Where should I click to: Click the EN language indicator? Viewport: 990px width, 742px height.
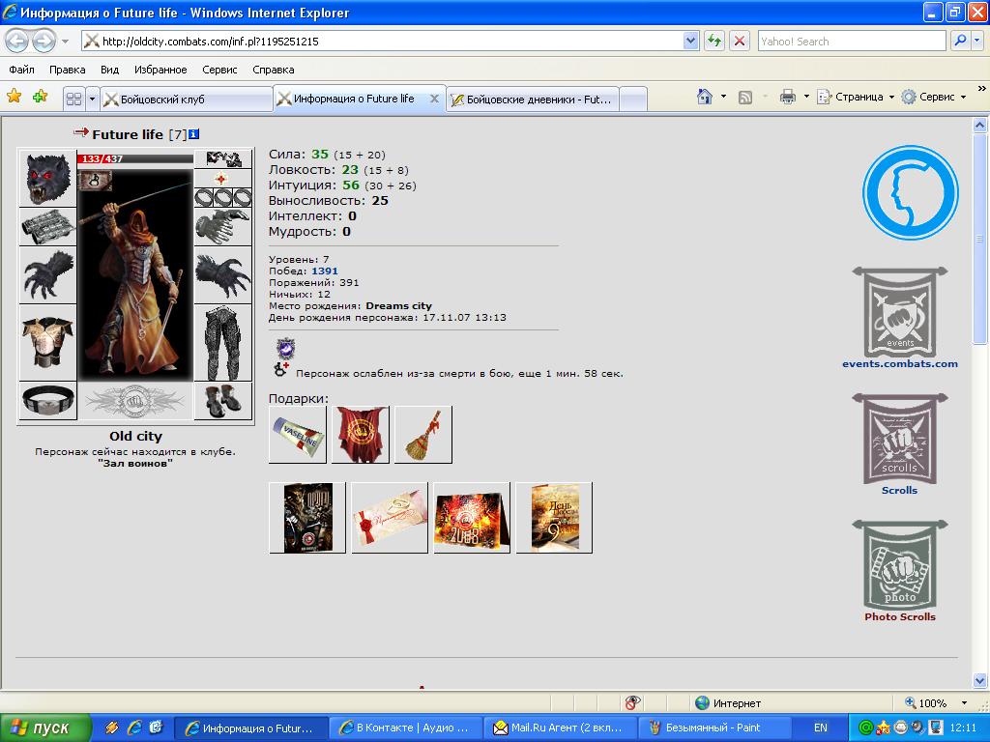(820, 728)
